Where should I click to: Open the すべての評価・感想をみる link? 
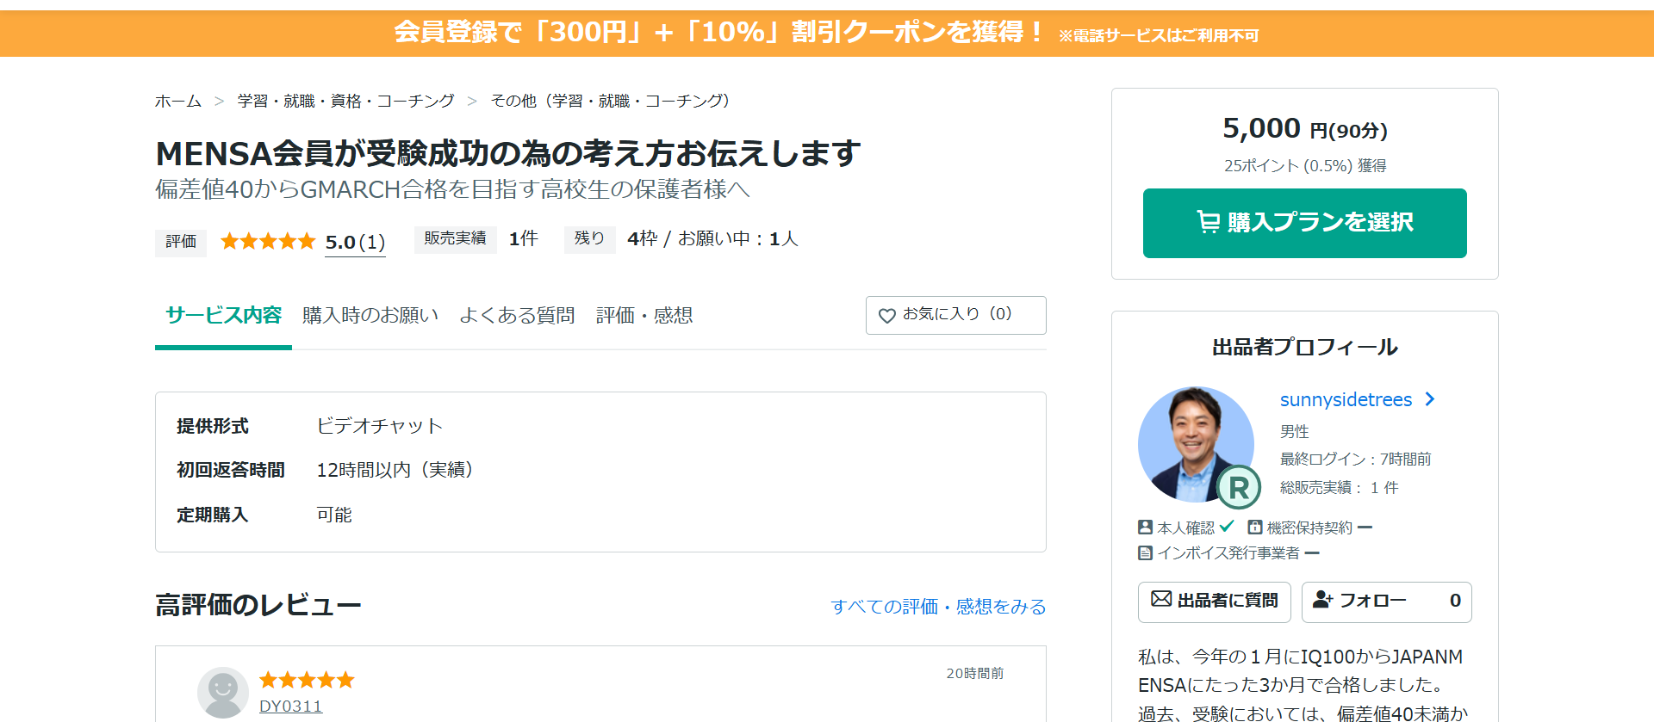pyautogui.click(x=938, y=607)
